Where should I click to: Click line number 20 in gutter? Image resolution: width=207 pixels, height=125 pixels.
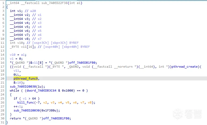pos(2,79)
